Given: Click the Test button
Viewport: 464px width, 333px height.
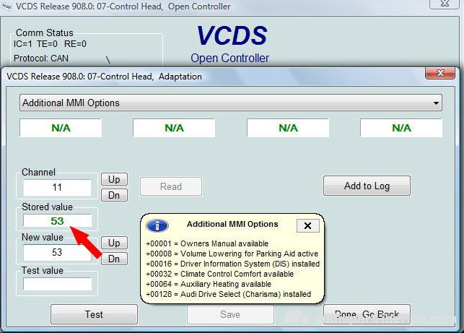Looking at the screenshot, I should (x=94, y=314).
